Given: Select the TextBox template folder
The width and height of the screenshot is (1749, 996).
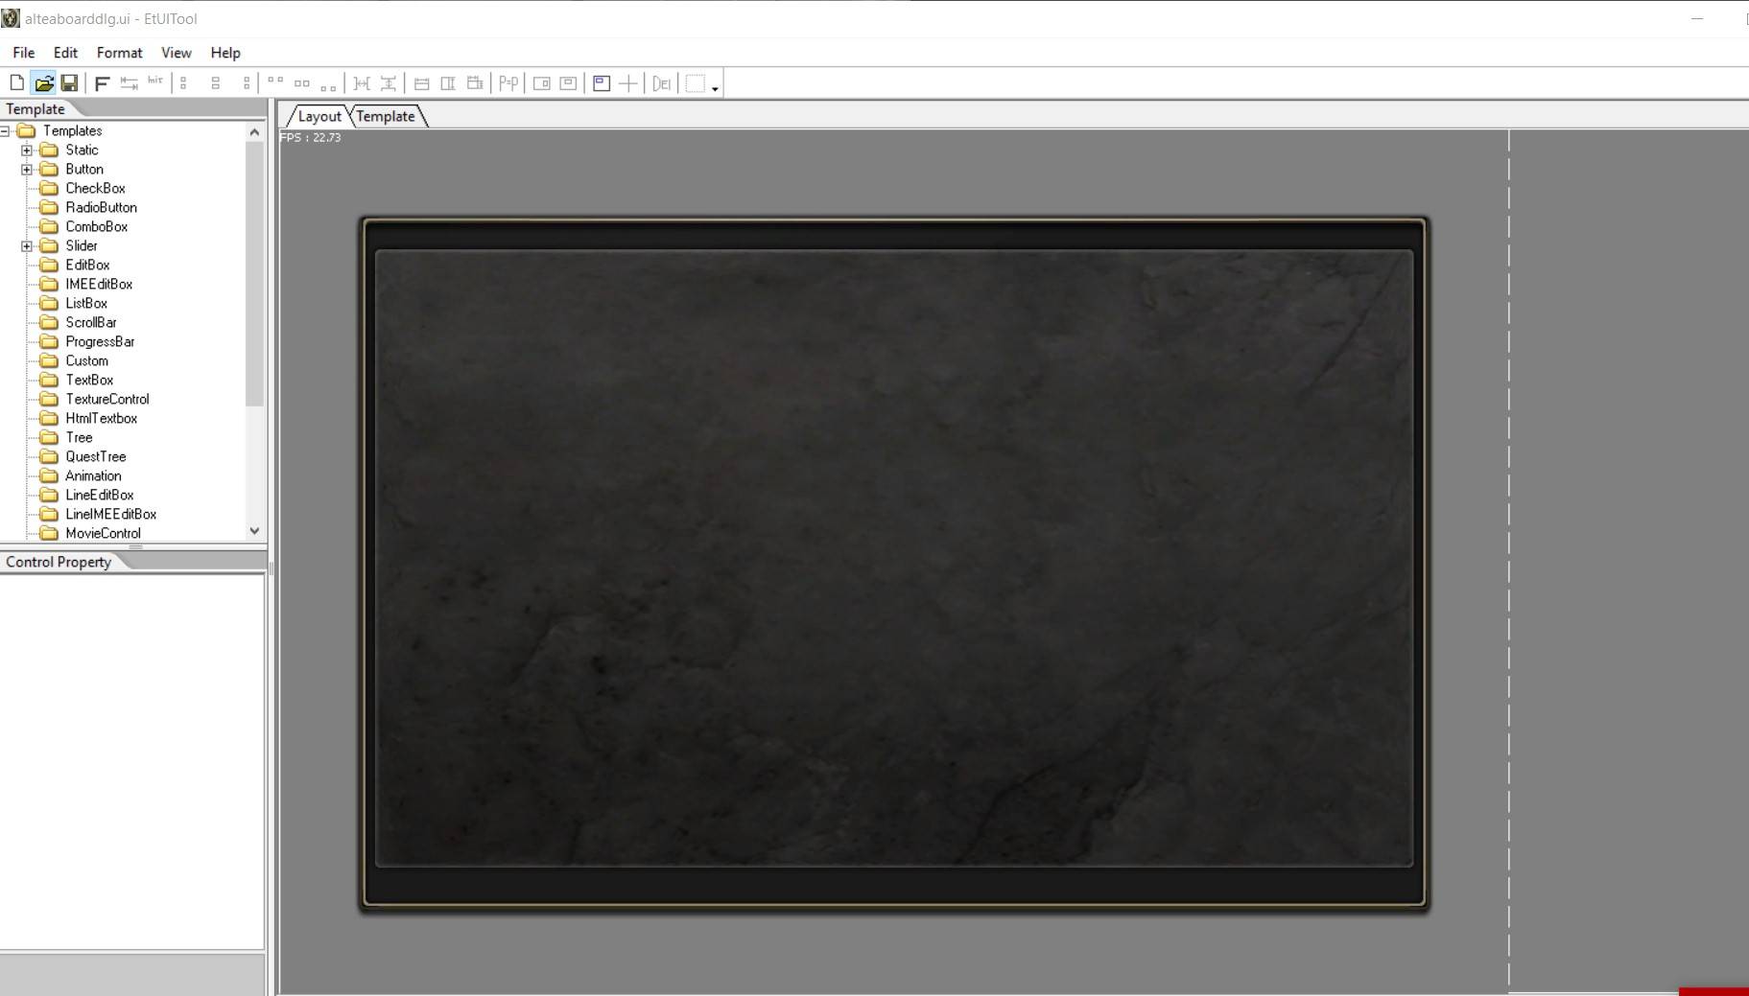Looking at the screenshot, I should coord(89,380).
